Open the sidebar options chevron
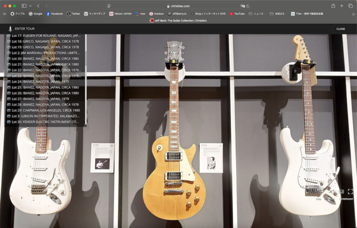 point(30,6)
